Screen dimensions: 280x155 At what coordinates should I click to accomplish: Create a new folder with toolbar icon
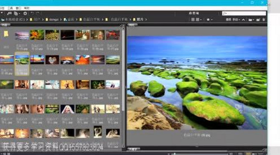[x=258, y=20]
